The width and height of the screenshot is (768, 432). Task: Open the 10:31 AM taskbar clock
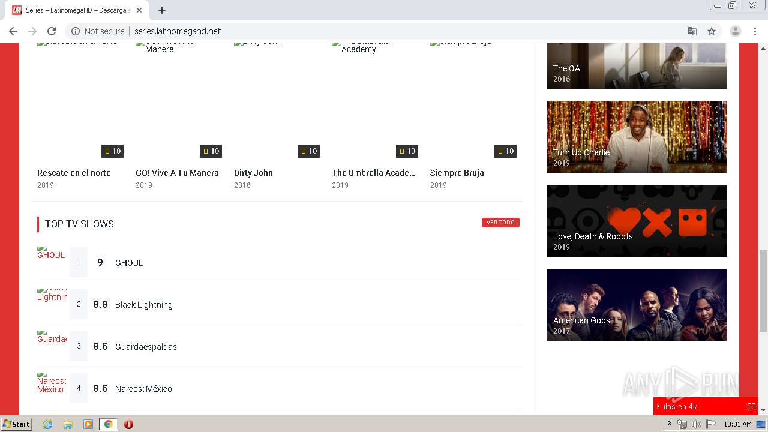(737, 424)
